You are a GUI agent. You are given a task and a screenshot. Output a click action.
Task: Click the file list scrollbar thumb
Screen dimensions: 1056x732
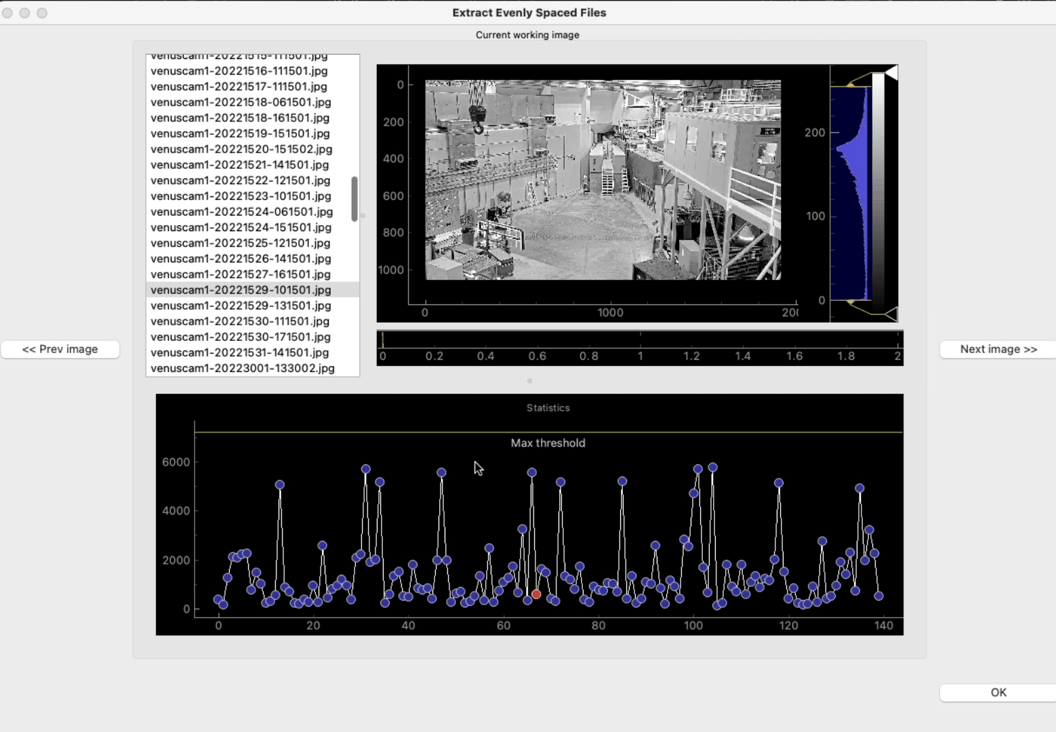tap(354, 199)
